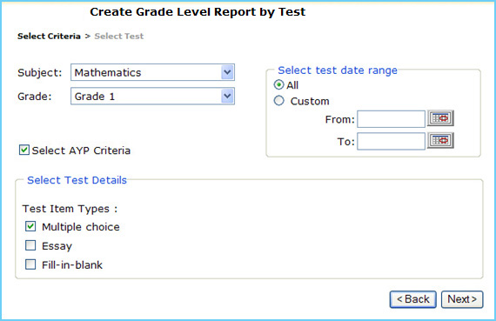
Task: Click the From date input field
Action: click(391, 119)
